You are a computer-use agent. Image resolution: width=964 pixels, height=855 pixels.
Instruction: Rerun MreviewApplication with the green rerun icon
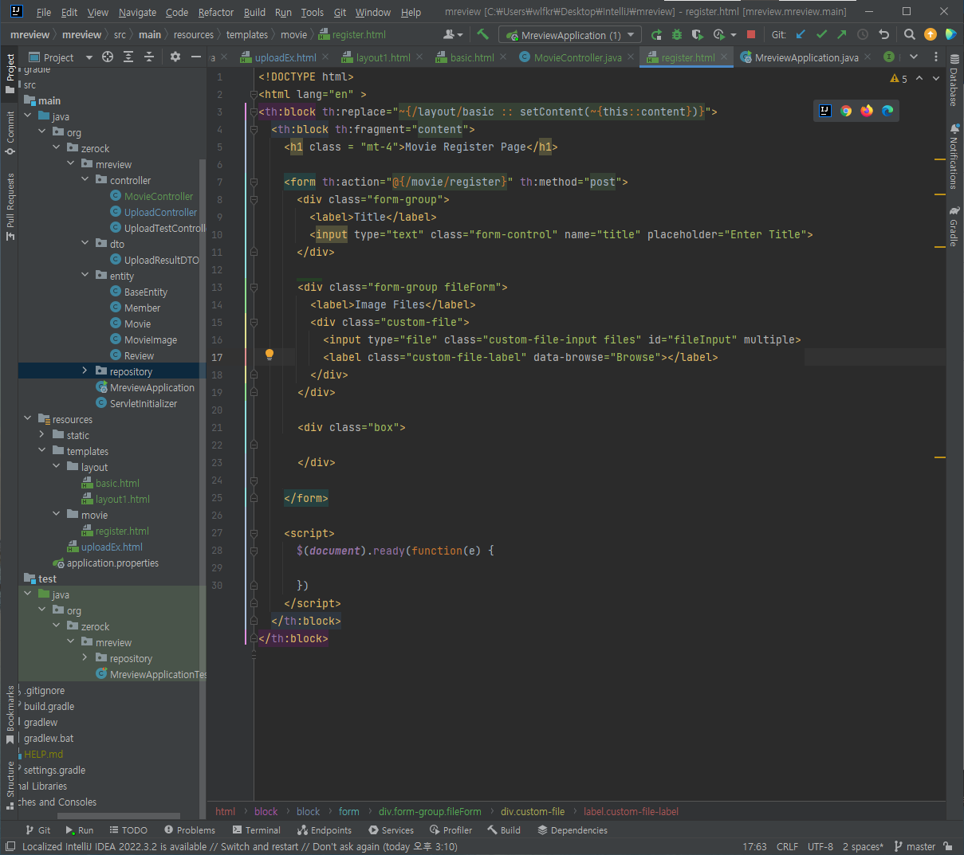click(x=656, y=34)
